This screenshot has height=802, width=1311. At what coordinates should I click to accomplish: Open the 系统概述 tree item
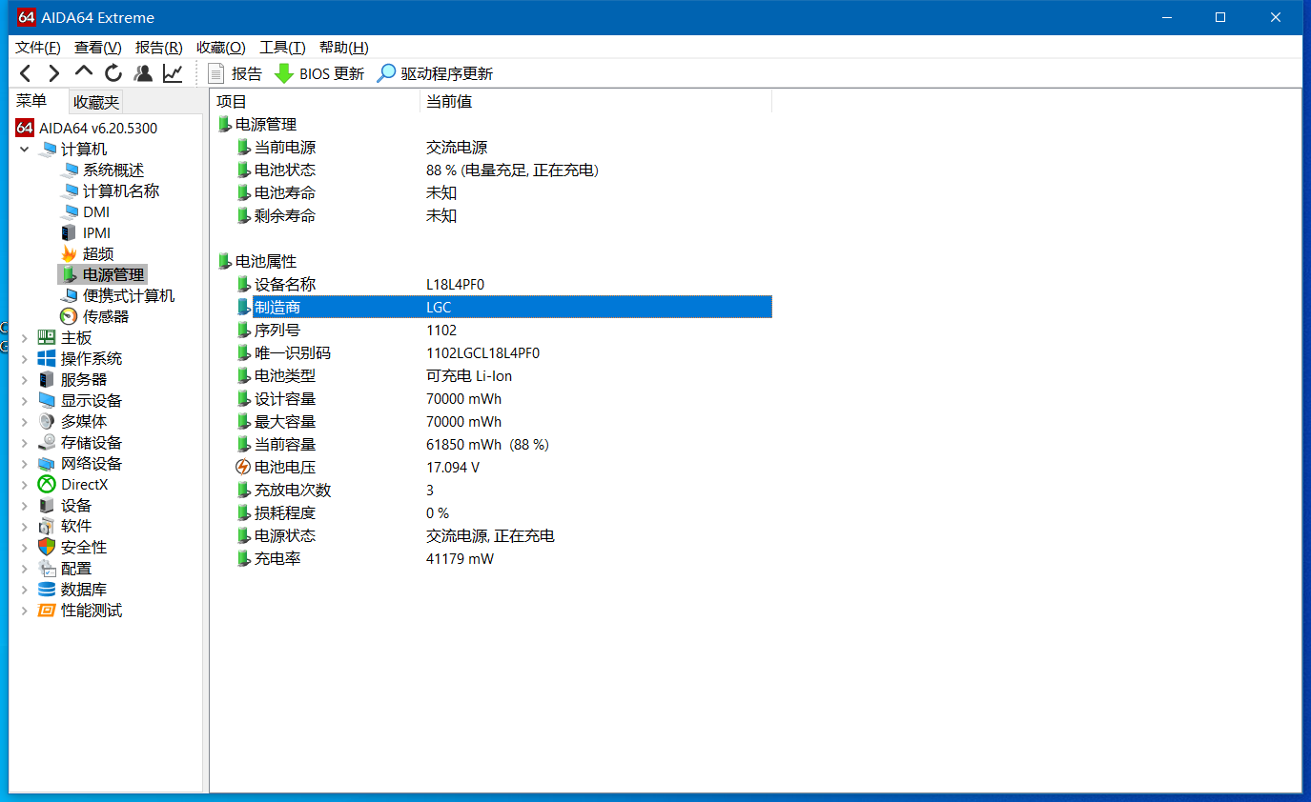(102, 170)
